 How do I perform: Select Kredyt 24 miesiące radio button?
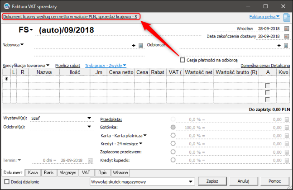coord(173,143)
